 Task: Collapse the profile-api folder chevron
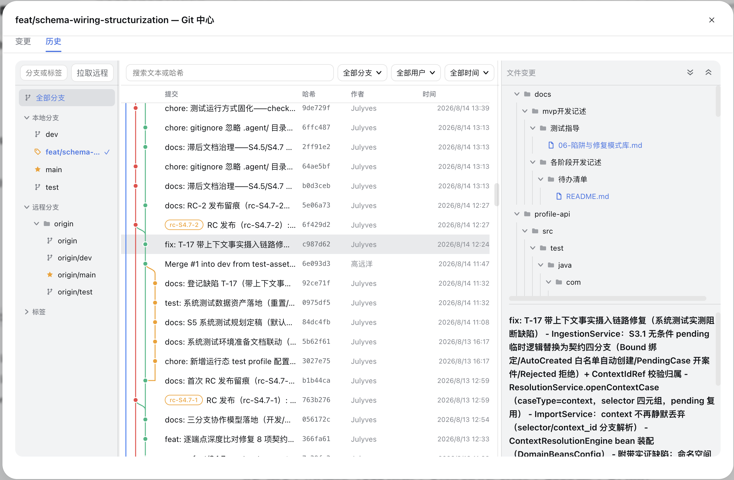click(x=517, y=214)
